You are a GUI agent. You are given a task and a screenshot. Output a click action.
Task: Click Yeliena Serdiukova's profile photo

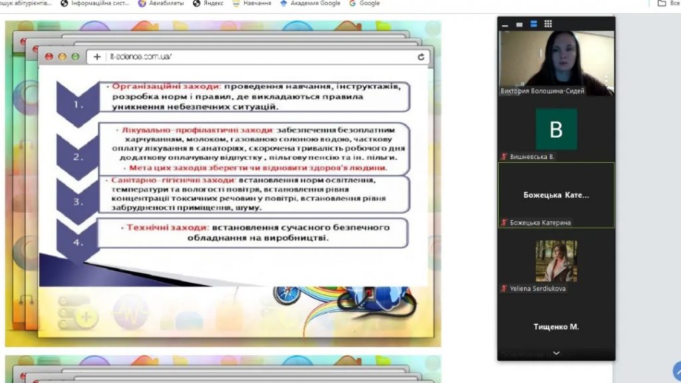[556, 261]
